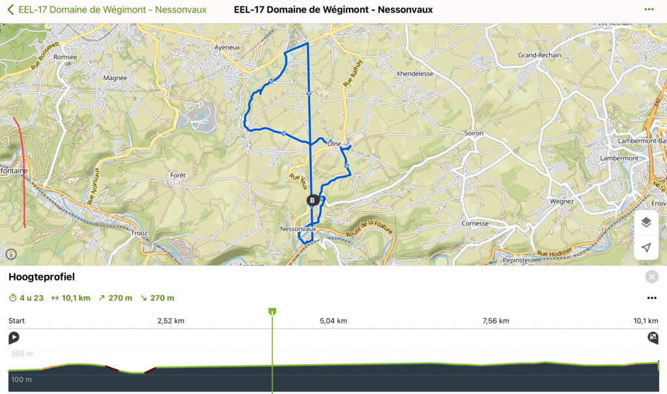Click the B waypoint marker on map
Image resolution: width=667 pixels, height=394 pixels.
[x=313, y=201]
